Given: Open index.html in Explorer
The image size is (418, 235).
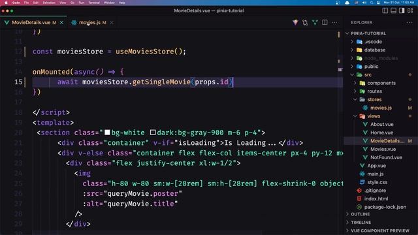Looking at the screenshot, I should (x=376, y=198).
